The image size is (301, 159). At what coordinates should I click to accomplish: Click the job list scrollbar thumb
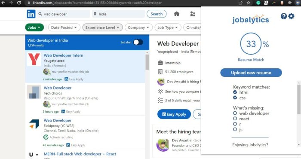coord(147,62)
